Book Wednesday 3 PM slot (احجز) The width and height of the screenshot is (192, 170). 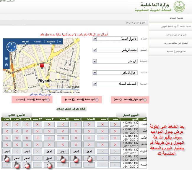click(x=6, y=152)
